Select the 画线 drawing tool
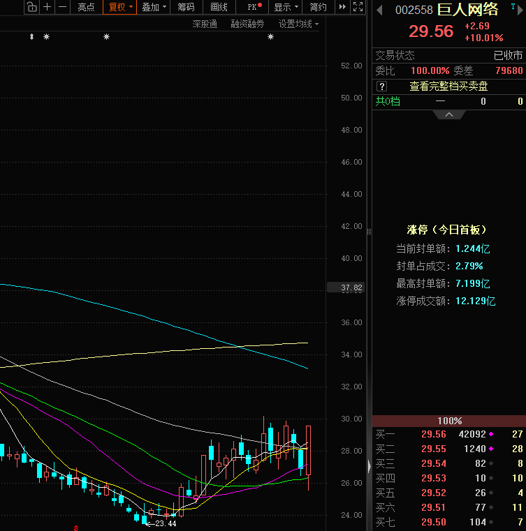 (x=219, y=7)
